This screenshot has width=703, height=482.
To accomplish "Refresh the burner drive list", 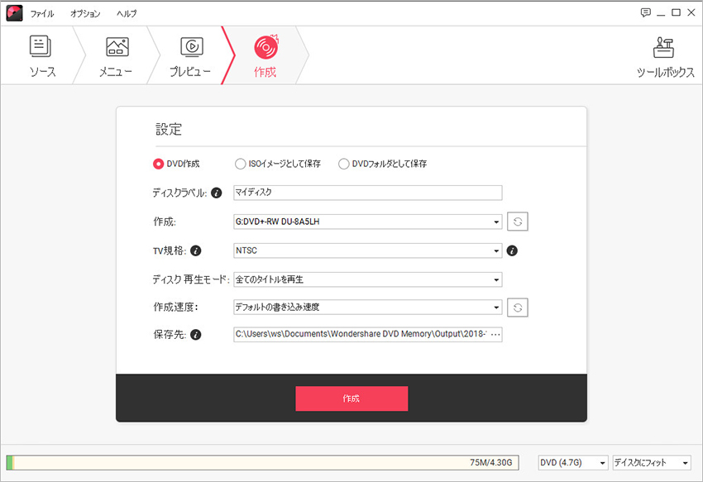I will click(x=518, y=222).
